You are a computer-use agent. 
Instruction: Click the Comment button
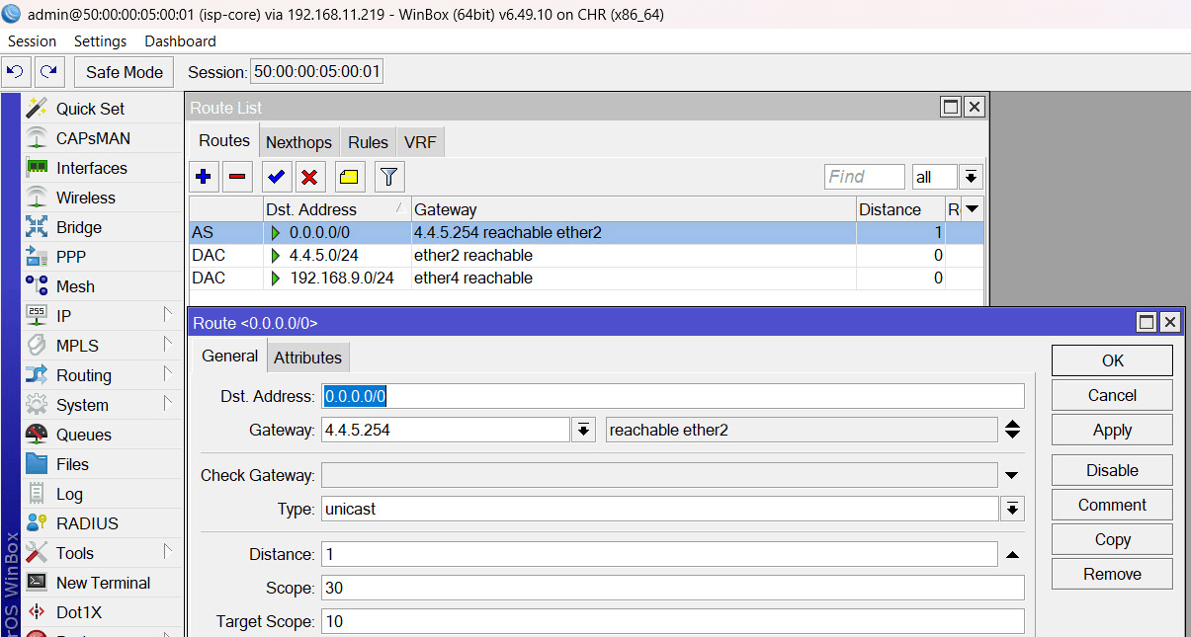coord(1112,505)
